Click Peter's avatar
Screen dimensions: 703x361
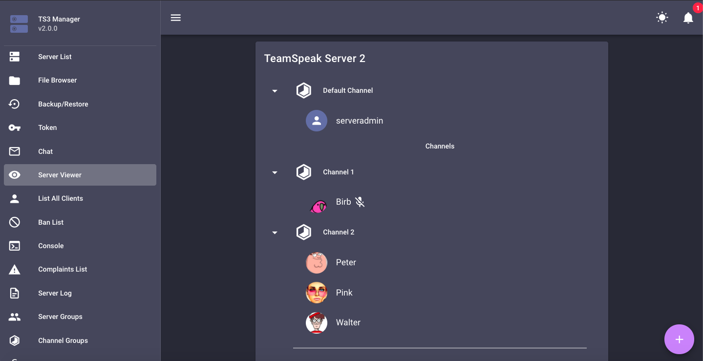pyautogui.click(x=317, y=262)
